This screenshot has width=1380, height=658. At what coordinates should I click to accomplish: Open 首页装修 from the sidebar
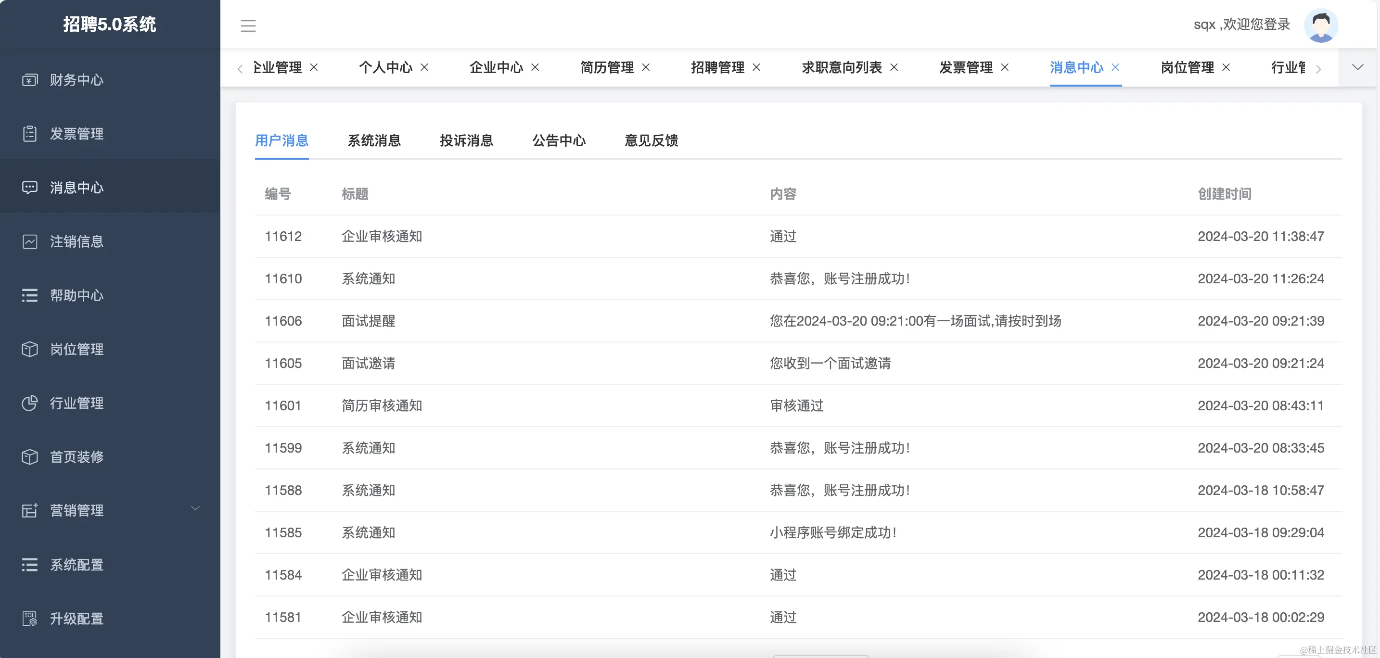29,456
